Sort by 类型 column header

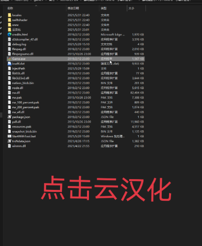click(x=104, y=8)
